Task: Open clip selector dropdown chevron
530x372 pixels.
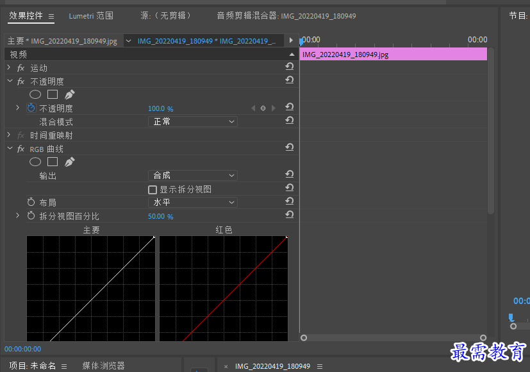Action: [x=128, y=41]
